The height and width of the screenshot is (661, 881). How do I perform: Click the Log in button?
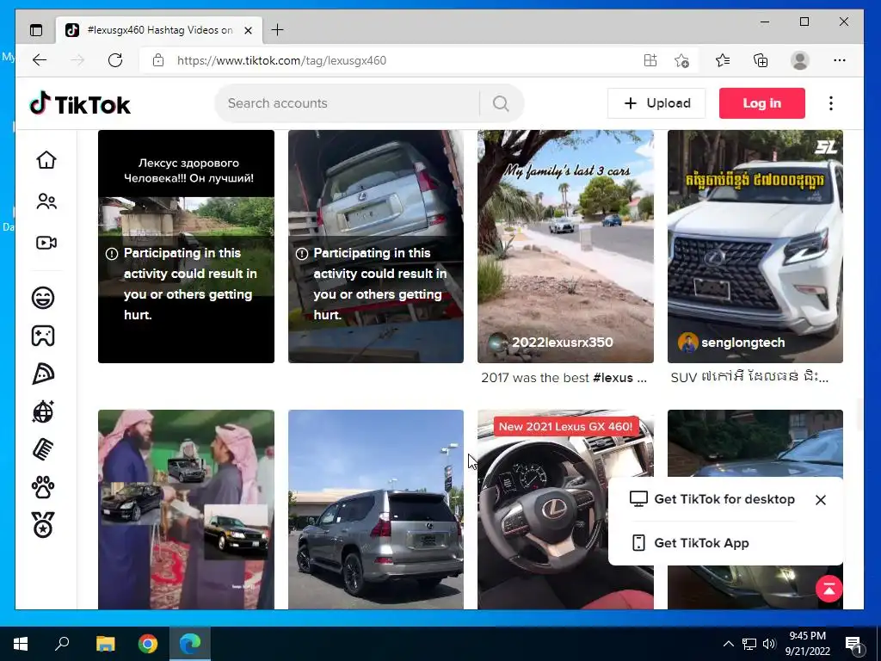click(x=762, y=103)
